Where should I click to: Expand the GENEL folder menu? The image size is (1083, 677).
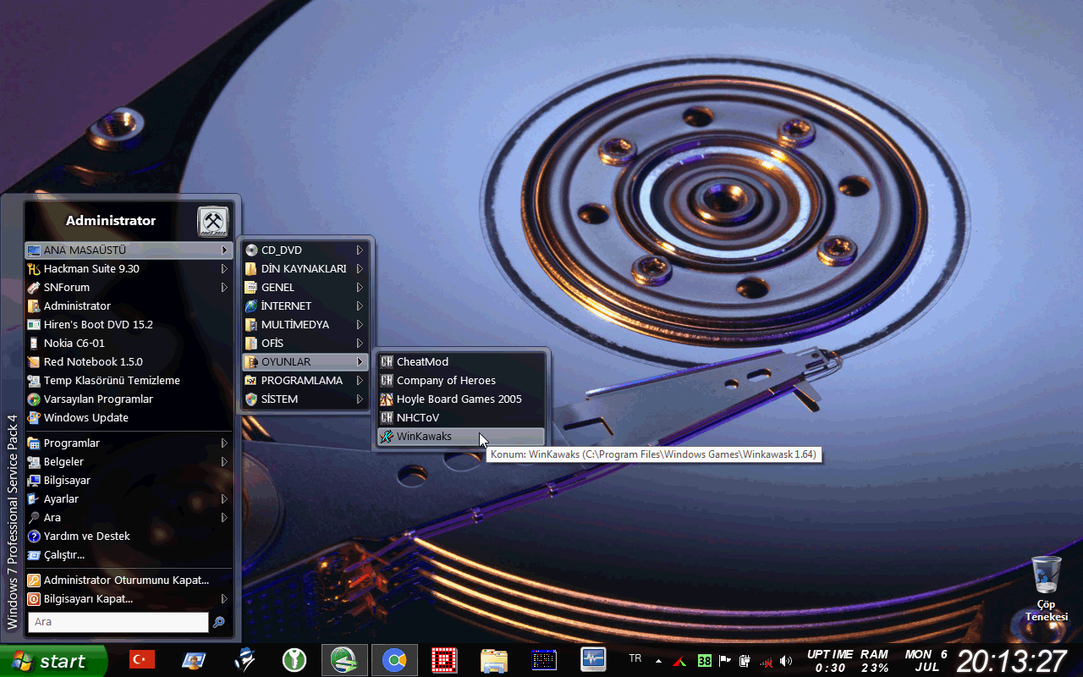point(305,288)
